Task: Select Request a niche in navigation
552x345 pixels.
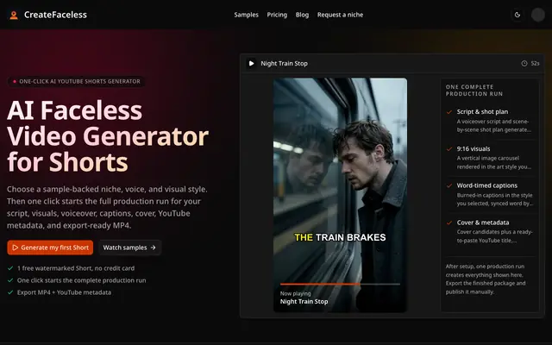Action: click(x=340, y=15)
